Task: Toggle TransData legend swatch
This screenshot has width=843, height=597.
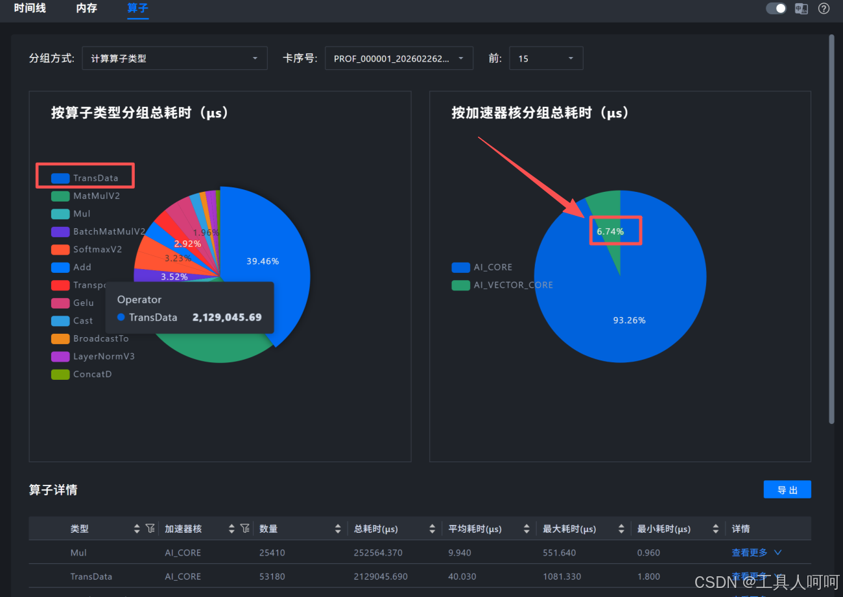Action: (x=60, y=178)
